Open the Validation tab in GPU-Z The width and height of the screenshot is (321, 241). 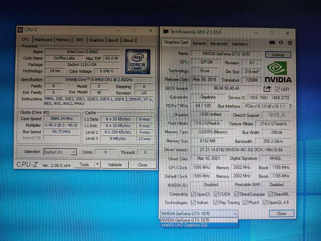pyautogui.click(x=240, y=44)
